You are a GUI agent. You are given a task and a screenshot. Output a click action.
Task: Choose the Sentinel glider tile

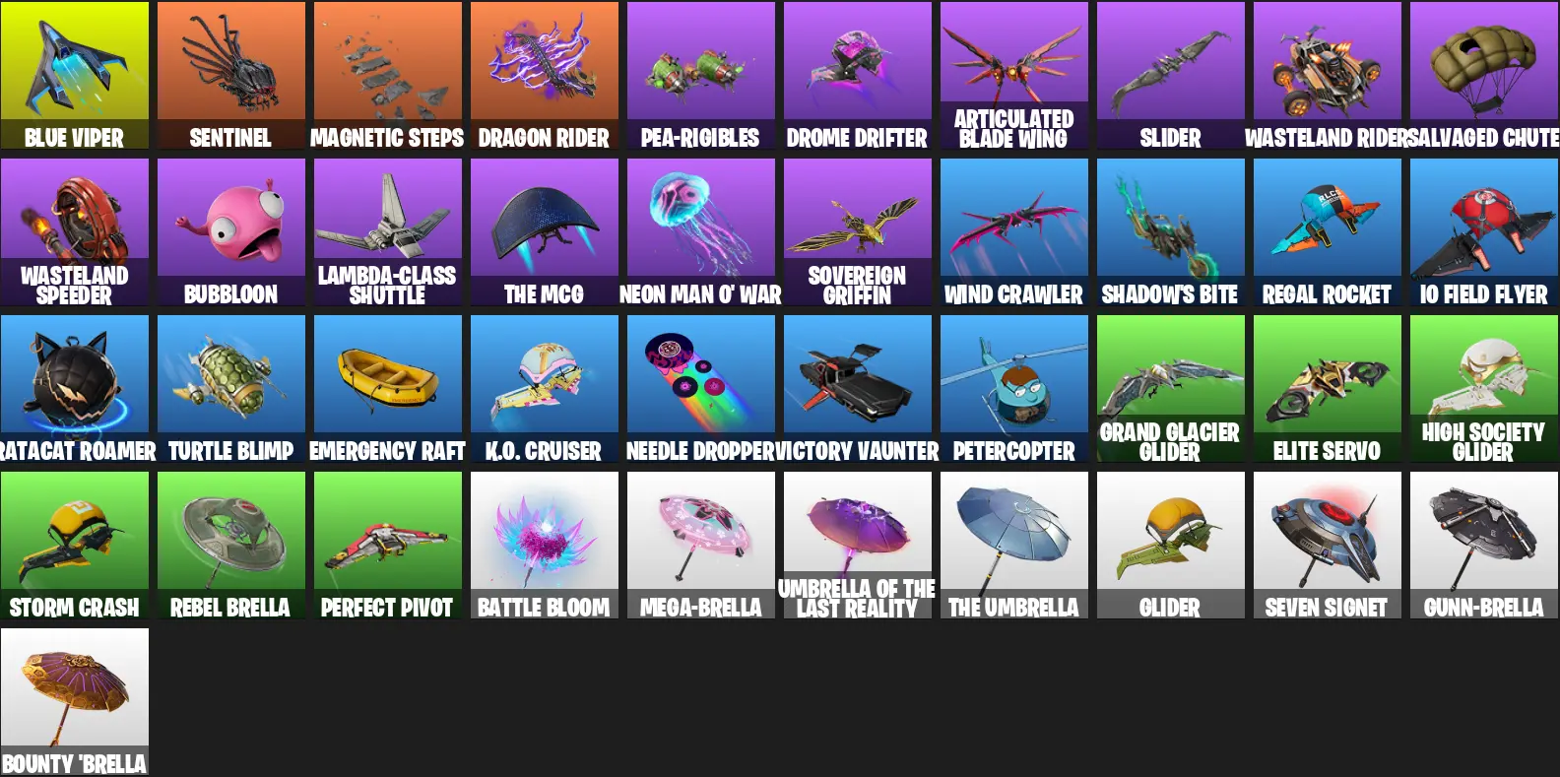click(x=231, y=76)
